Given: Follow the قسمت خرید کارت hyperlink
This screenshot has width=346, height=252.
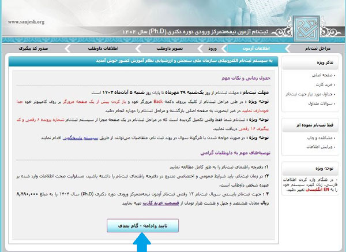Looking at the screenshot, I should click(x=161, y=203).
